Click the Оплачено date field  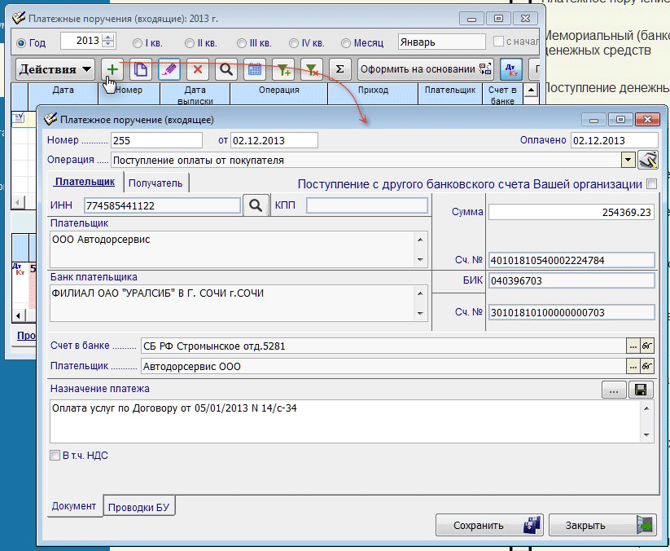point(614,140)
